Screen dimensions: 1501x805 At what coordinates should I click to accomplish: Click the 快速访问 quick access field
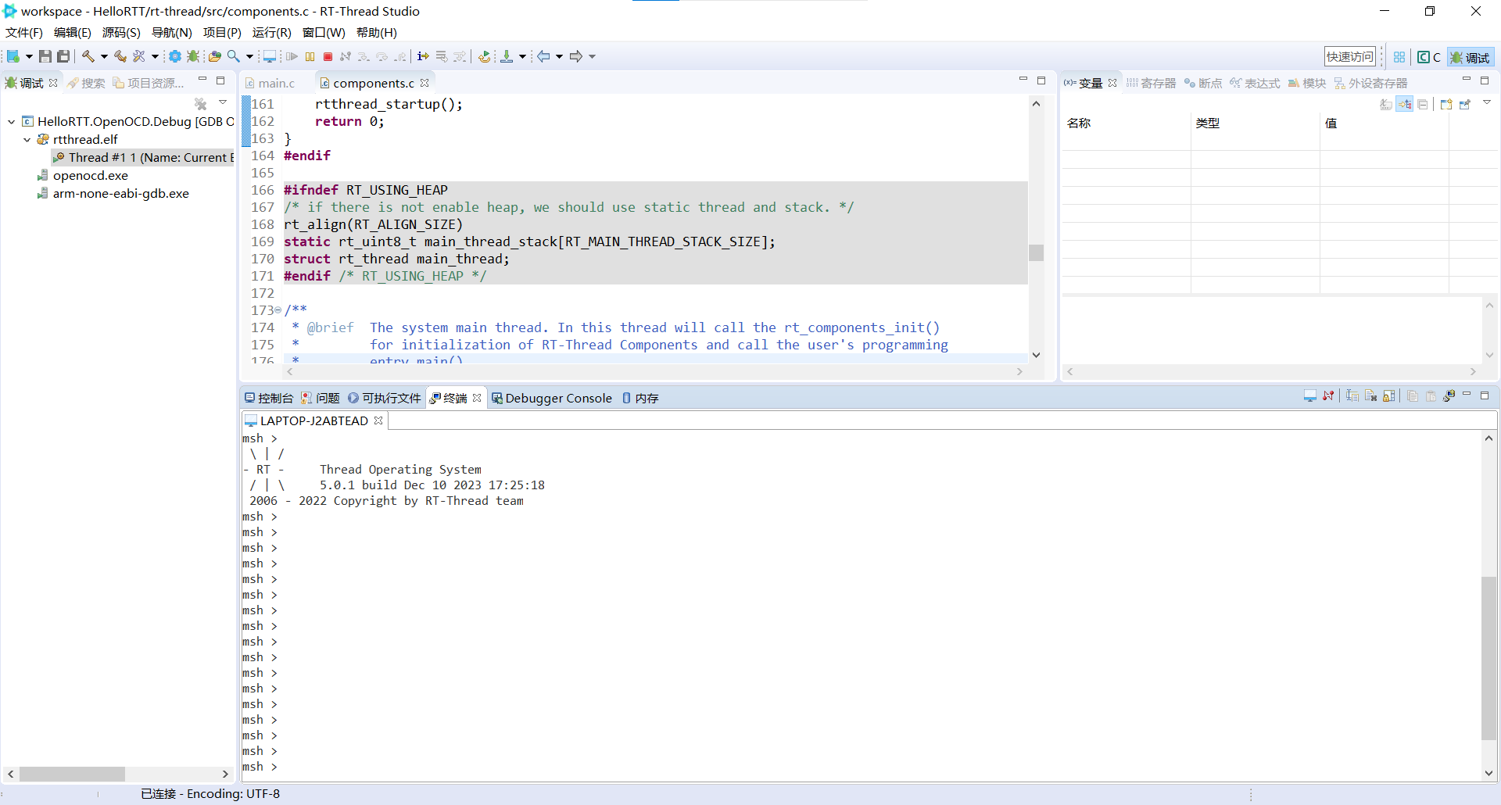coord(1350,56)
